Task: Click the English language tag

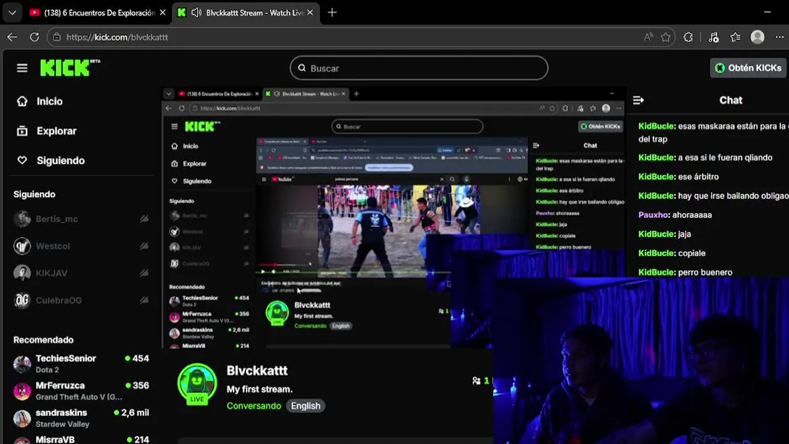Action: (x=306, y=406)
